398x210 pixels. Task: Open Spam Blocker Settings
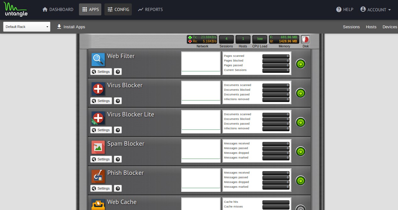tap(101, 159)
